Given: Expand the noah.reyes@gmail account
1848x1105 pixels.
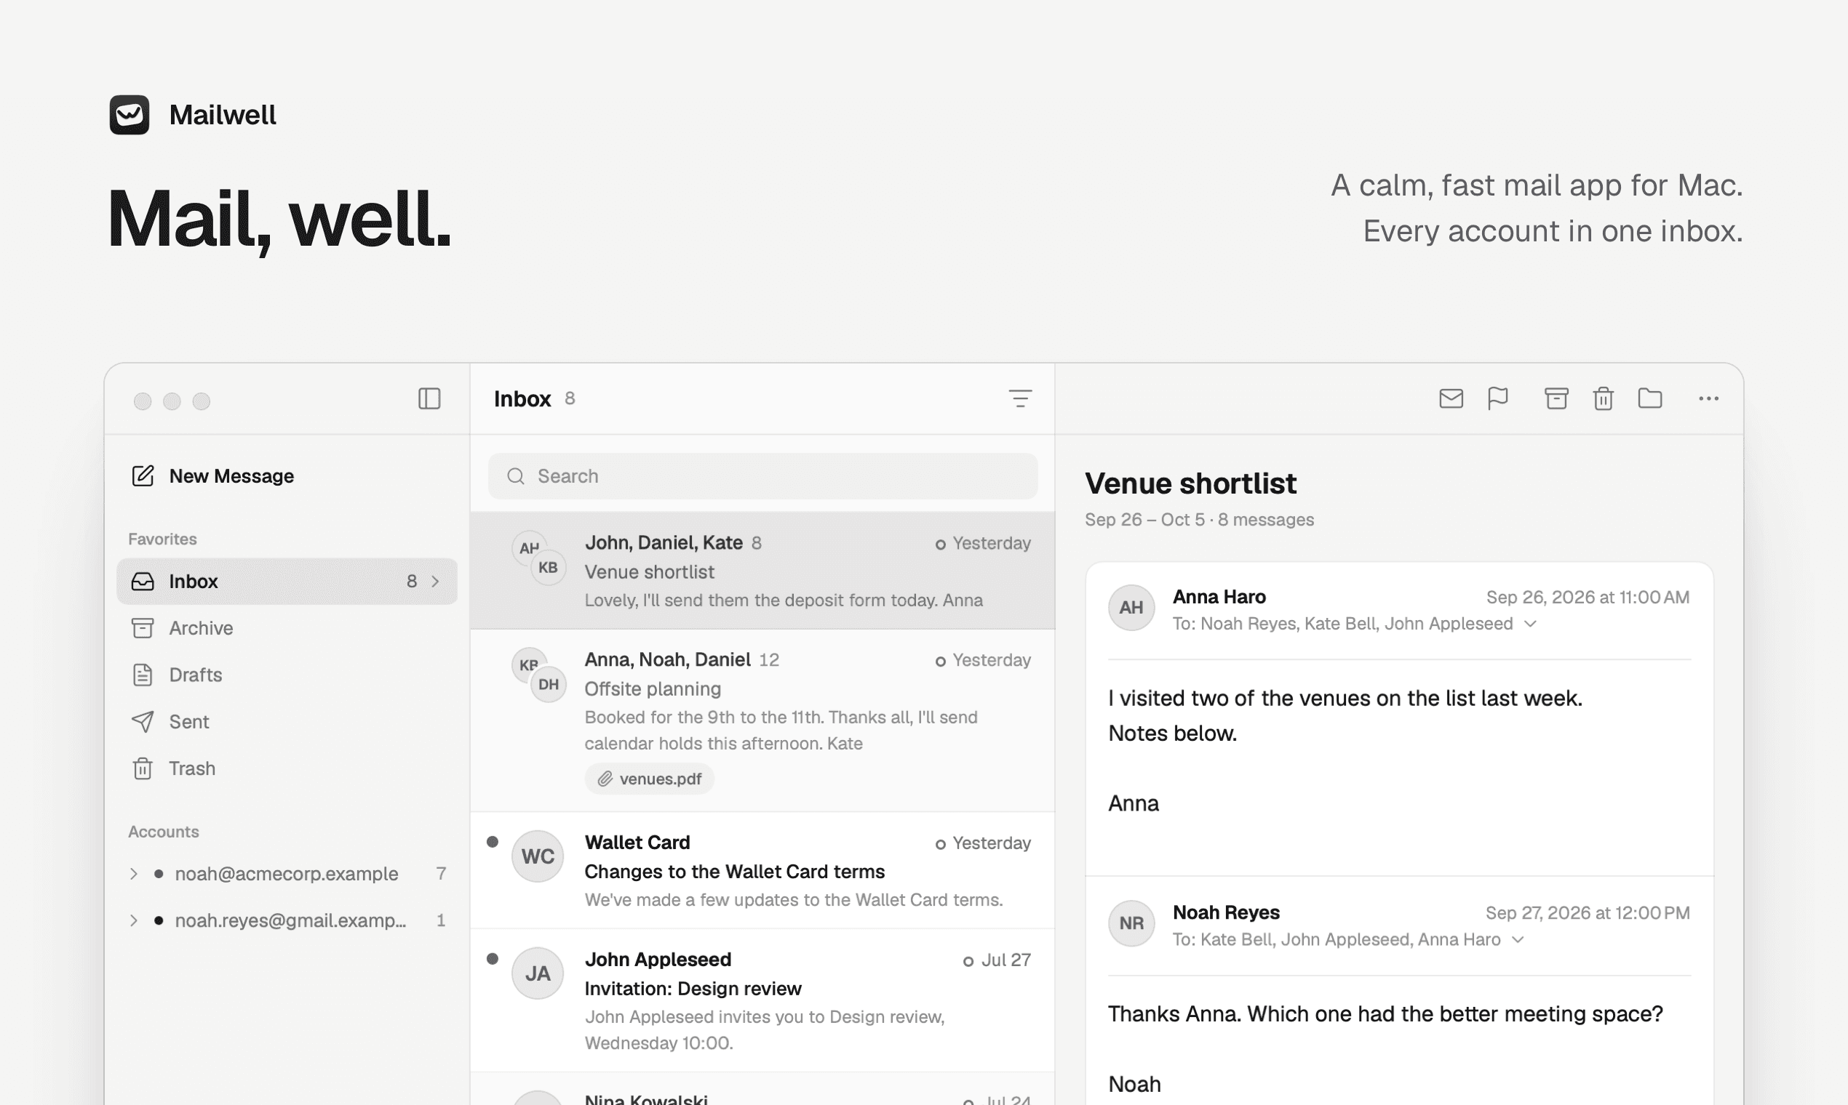Looking at the screenshot, I should [134, 920].
